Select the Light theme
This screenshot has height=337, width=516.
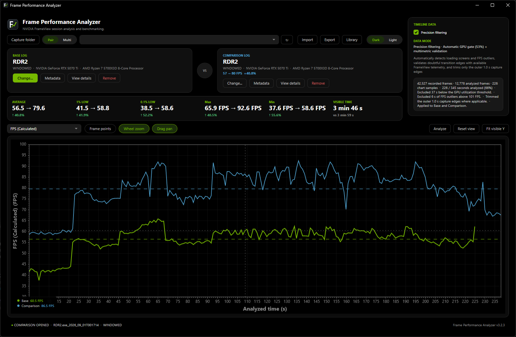coord(393,40)
